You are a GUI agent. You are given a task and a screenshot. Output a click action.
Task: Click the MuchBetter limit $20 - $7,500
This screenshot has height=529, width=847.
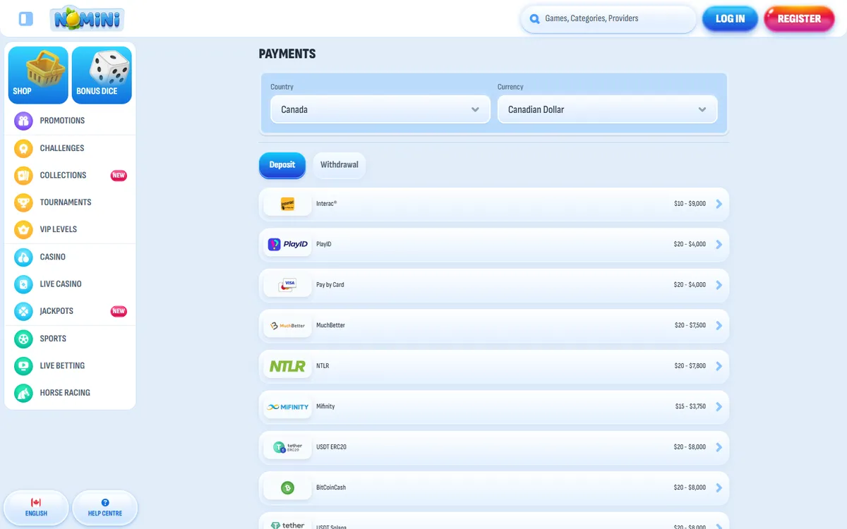click(x=690, y=325)
